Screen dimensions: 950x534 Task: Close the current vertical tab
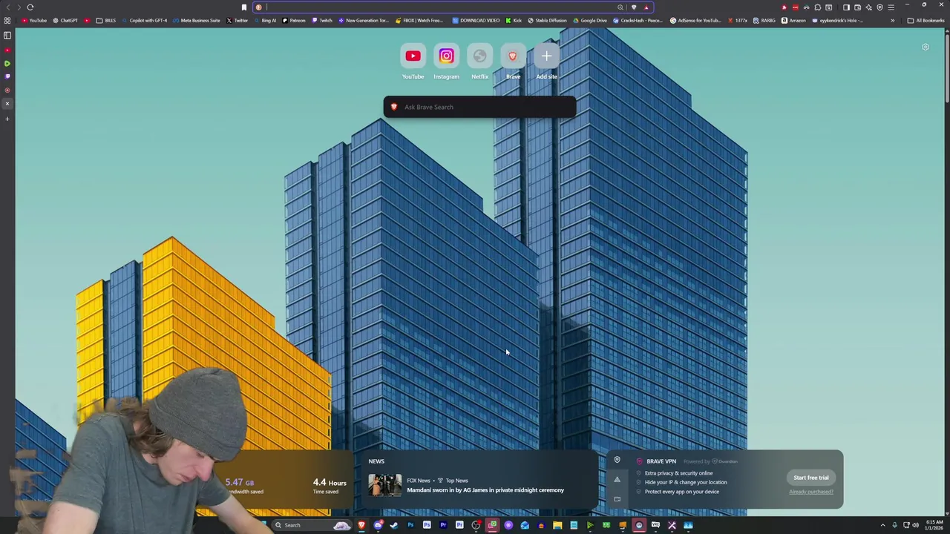click(x=7, y=104)
